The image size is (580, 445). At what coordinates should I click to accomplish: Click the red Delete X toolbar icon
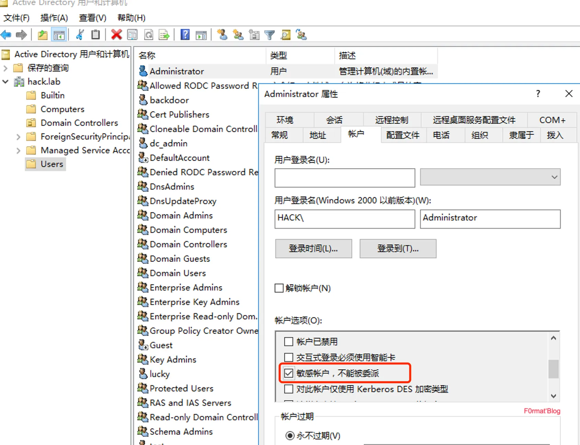pos(116,35)
